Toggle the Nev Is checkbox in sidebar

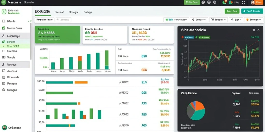[4, 21]
